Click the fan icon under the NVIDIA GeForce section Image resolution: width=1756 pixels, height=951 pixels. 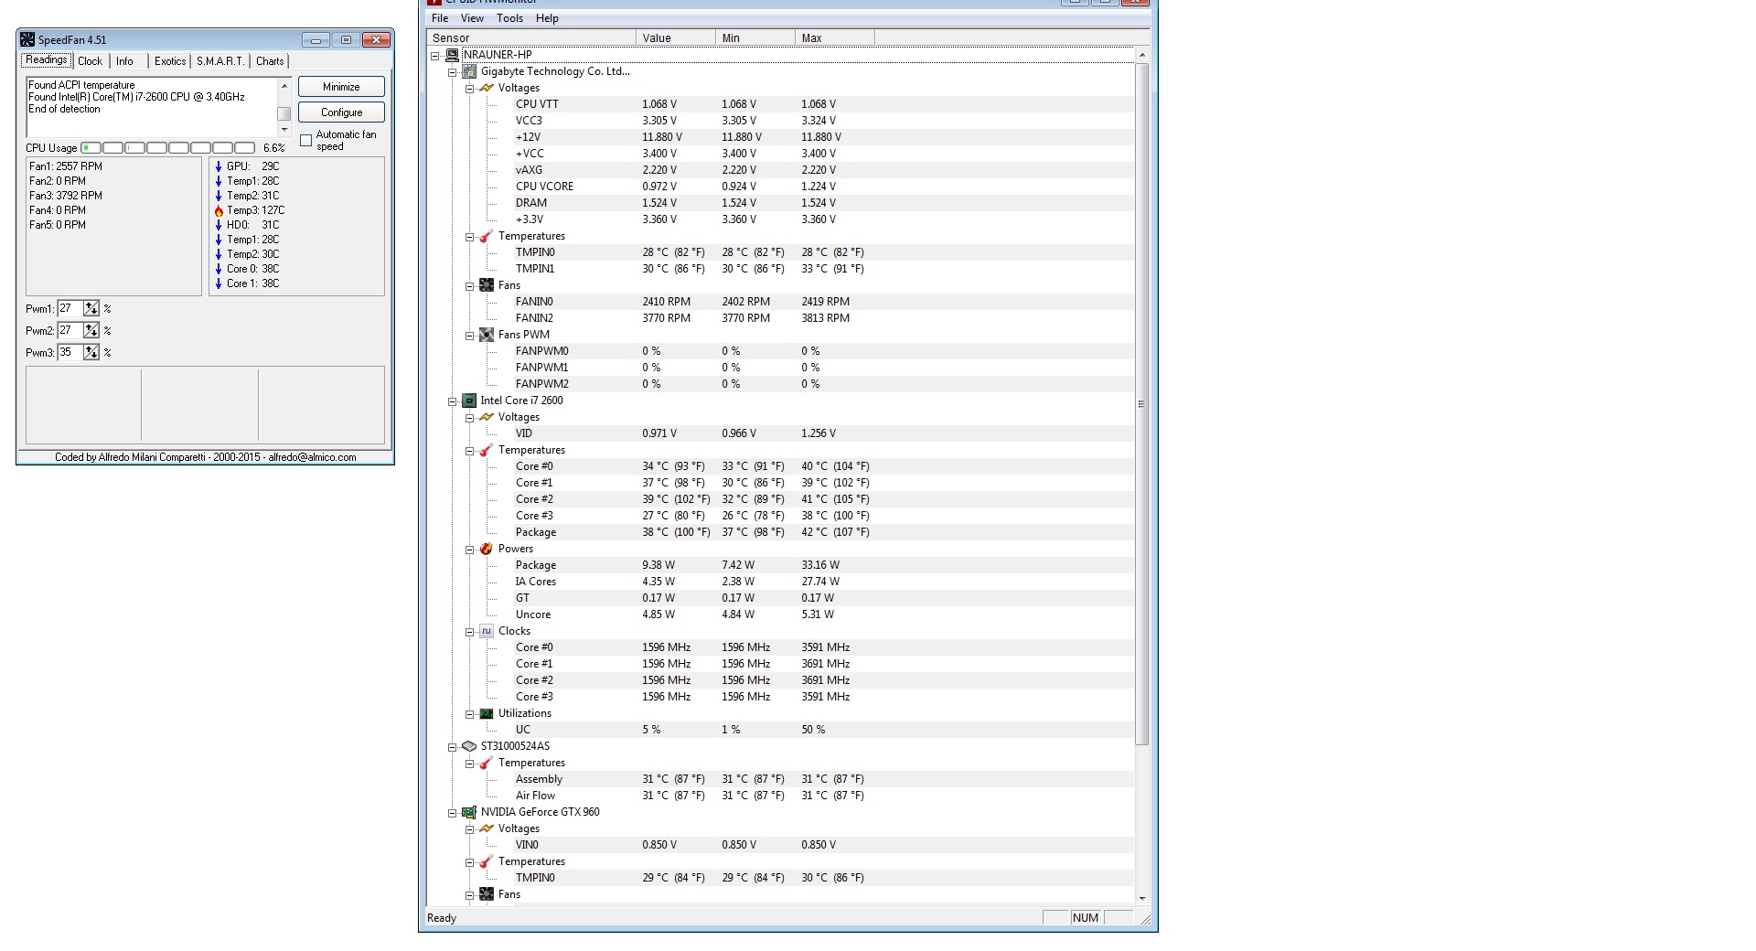(x=487, y=894)
